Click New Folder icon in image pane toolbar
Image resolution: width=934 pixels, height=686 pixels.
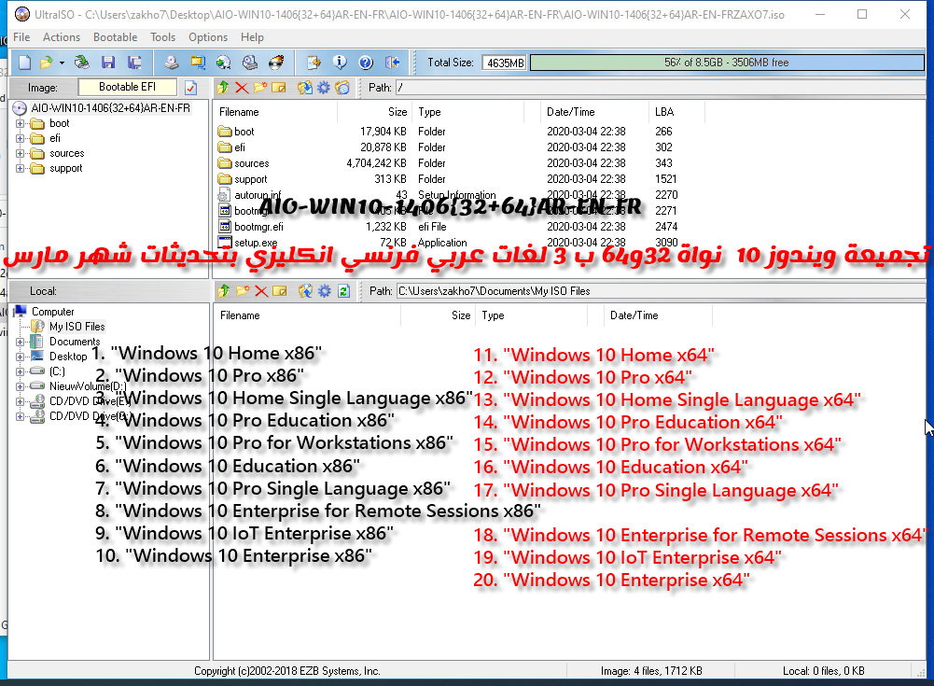(x=259, y=88)
